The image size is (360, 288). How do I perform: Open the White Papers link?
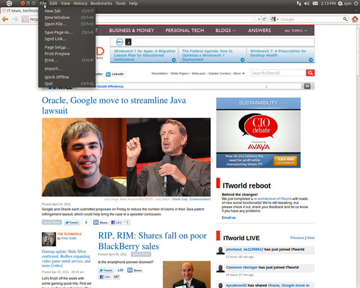coord(179,74)
